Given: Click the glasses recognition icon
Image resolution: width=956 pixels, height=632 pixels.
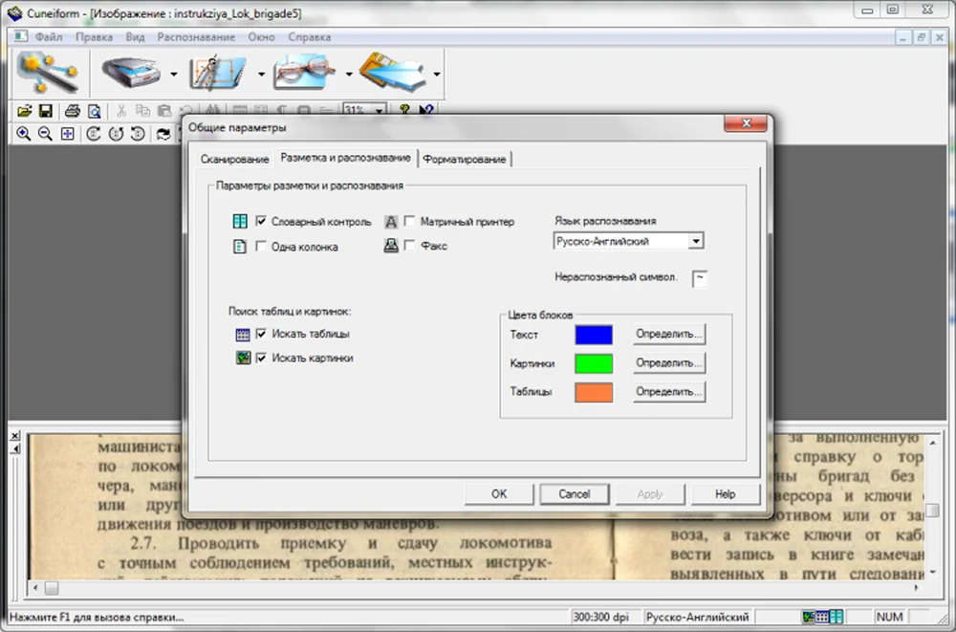Looking at the screenshot, I should tap(304, 73).
